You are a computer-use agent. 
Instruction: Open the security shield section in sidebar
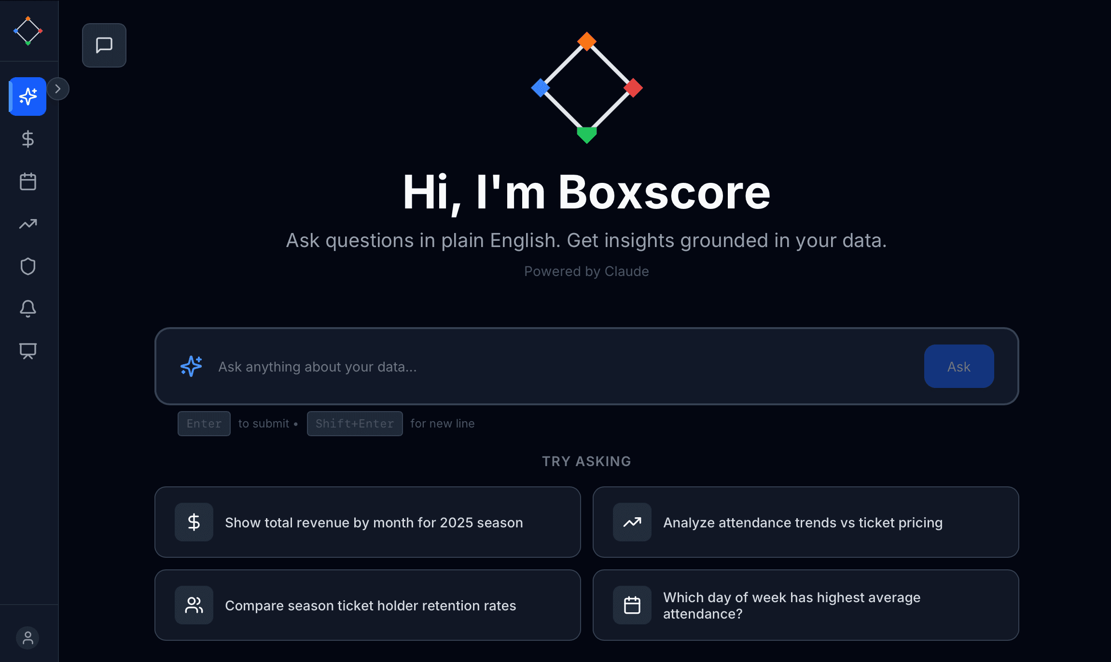28,266
